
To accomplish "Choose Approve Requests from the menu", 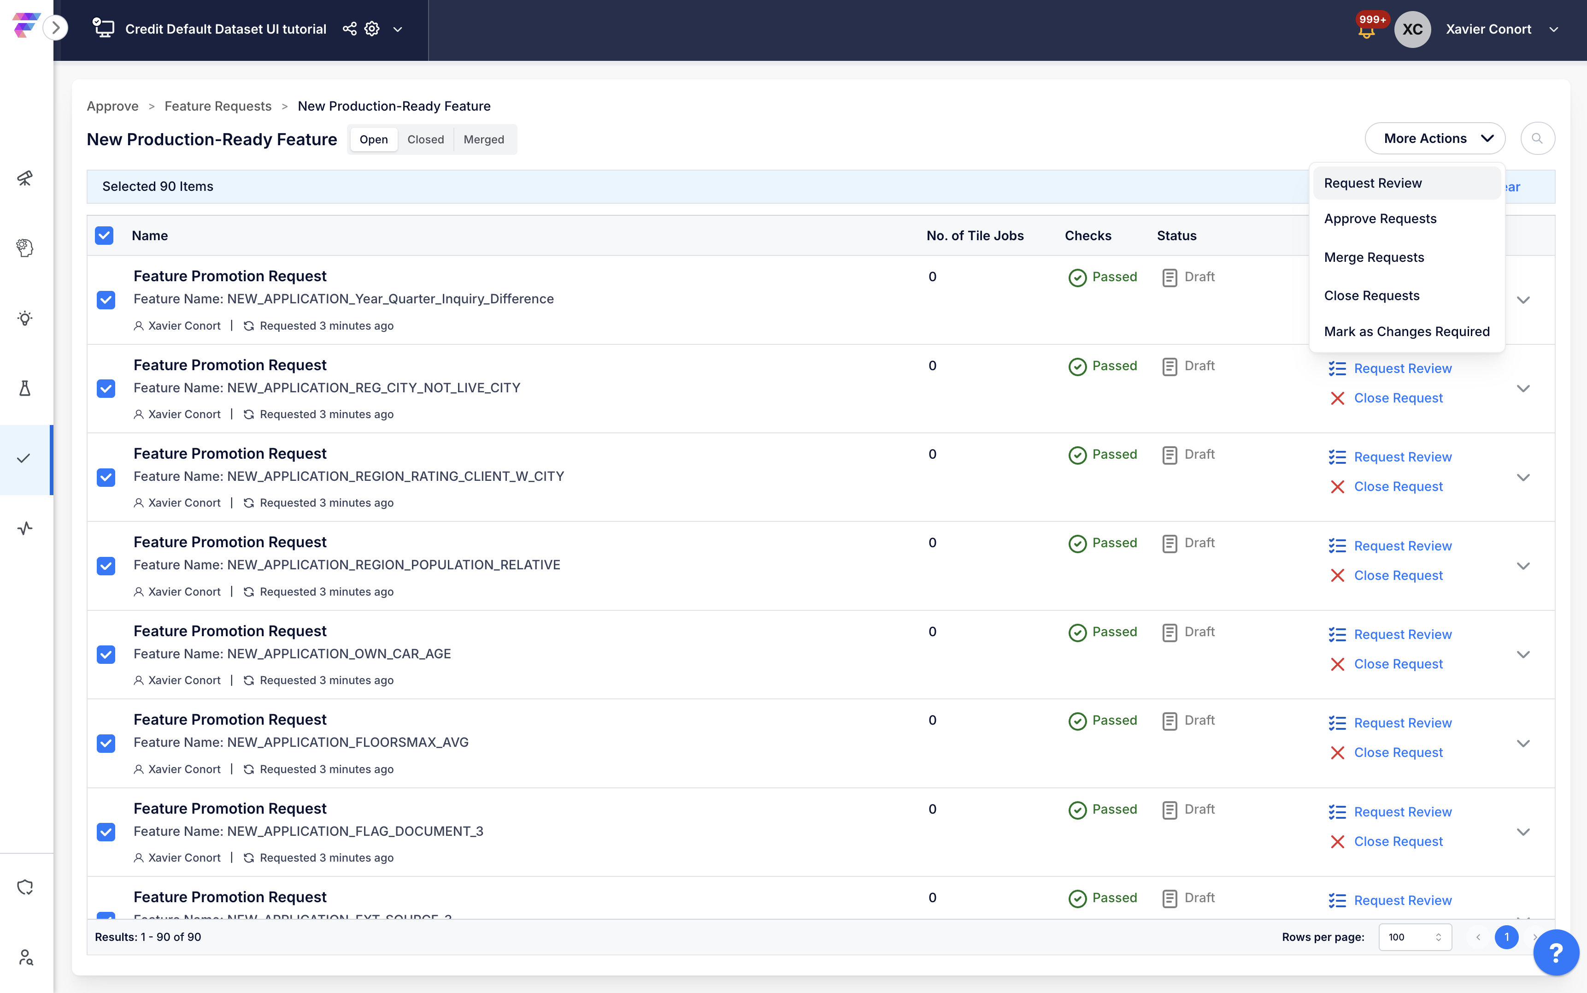I will coord(1380,219).
